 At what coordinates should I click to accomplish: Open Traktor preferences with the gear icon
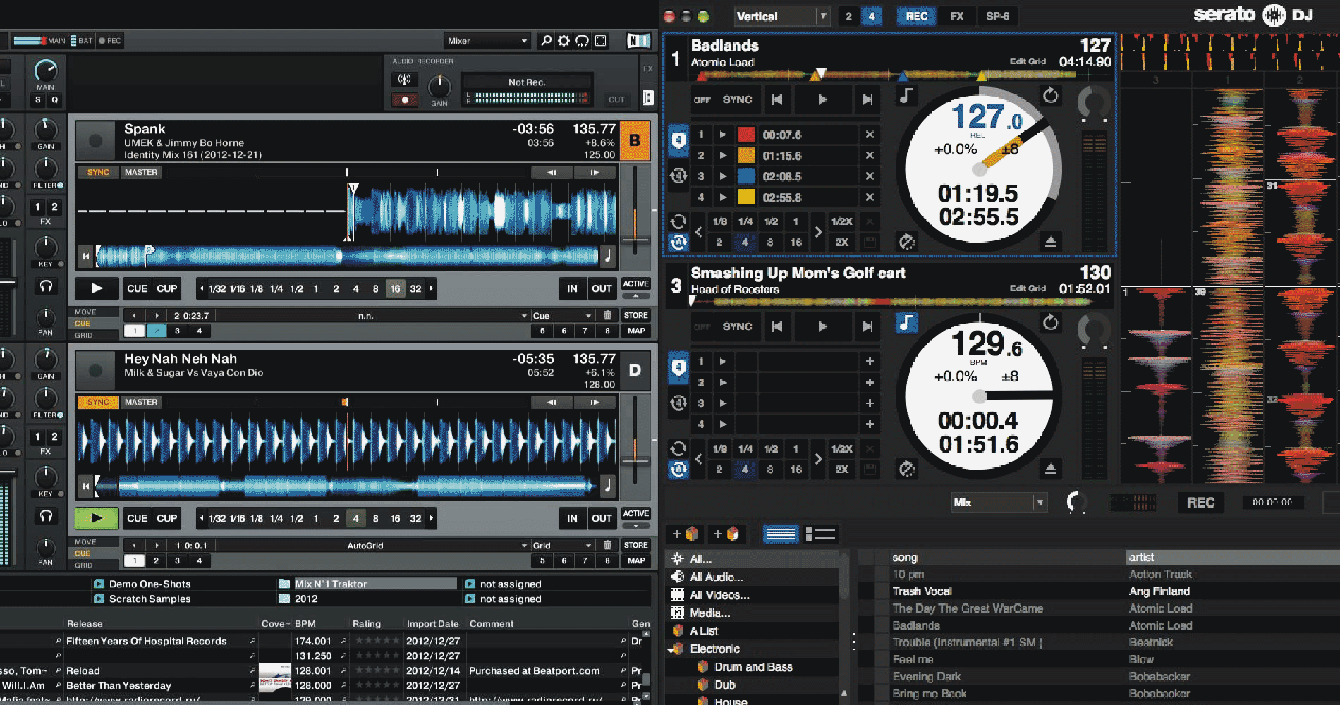click(x=563, y=41)
